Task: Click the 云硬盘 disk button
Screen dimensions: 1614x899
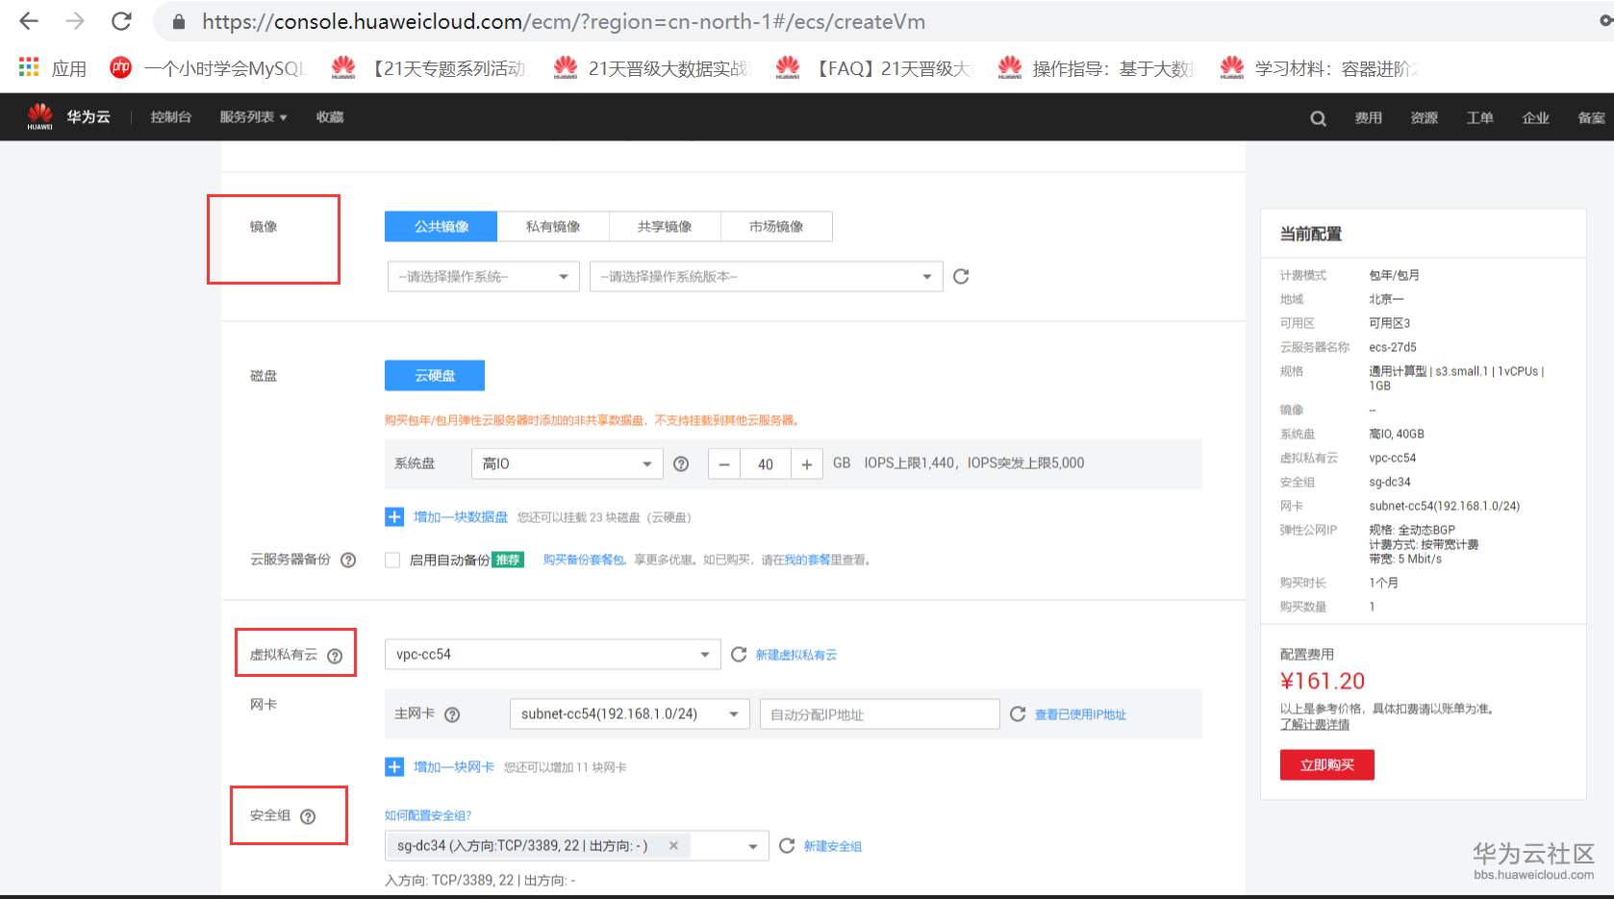Action: [435, 375]
